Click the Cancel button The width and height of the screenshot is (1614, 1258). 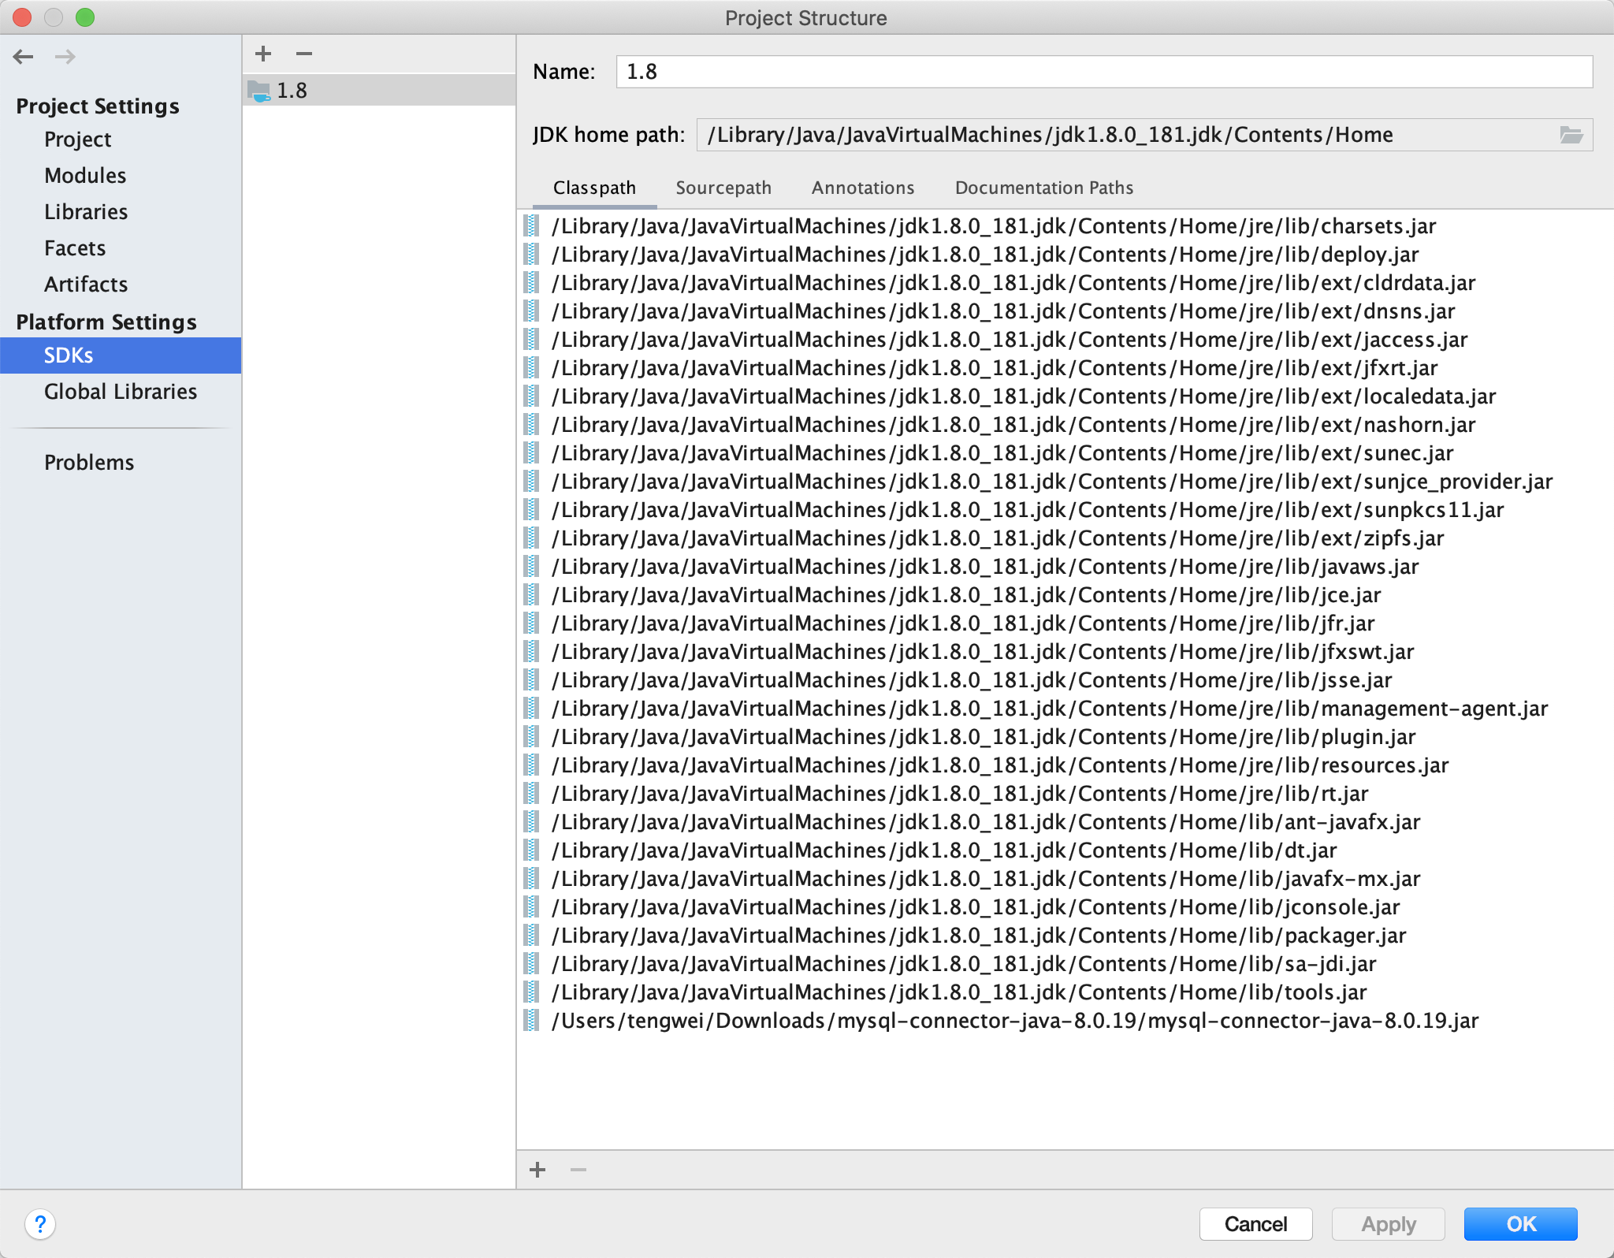click(x=1255, y=1224)
